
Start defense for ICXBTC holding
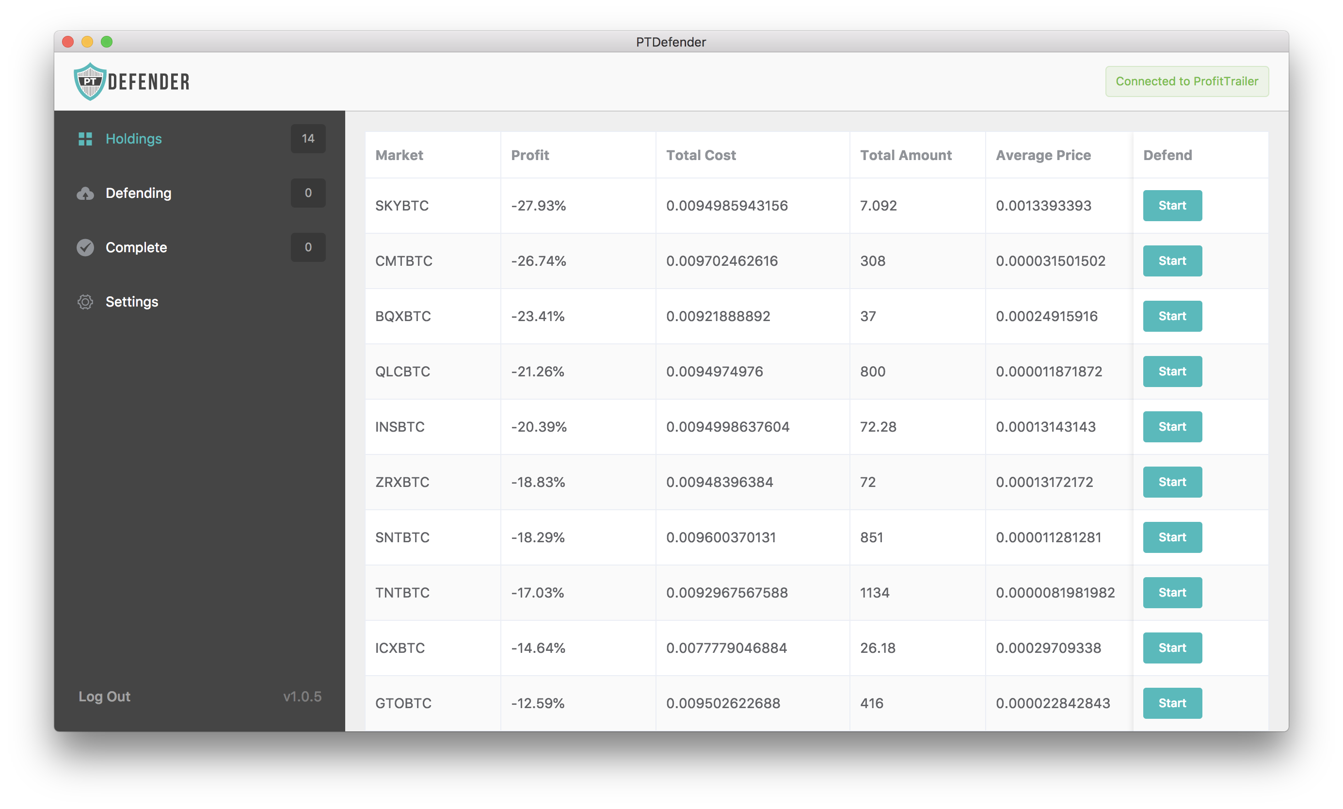(1172, 647)
